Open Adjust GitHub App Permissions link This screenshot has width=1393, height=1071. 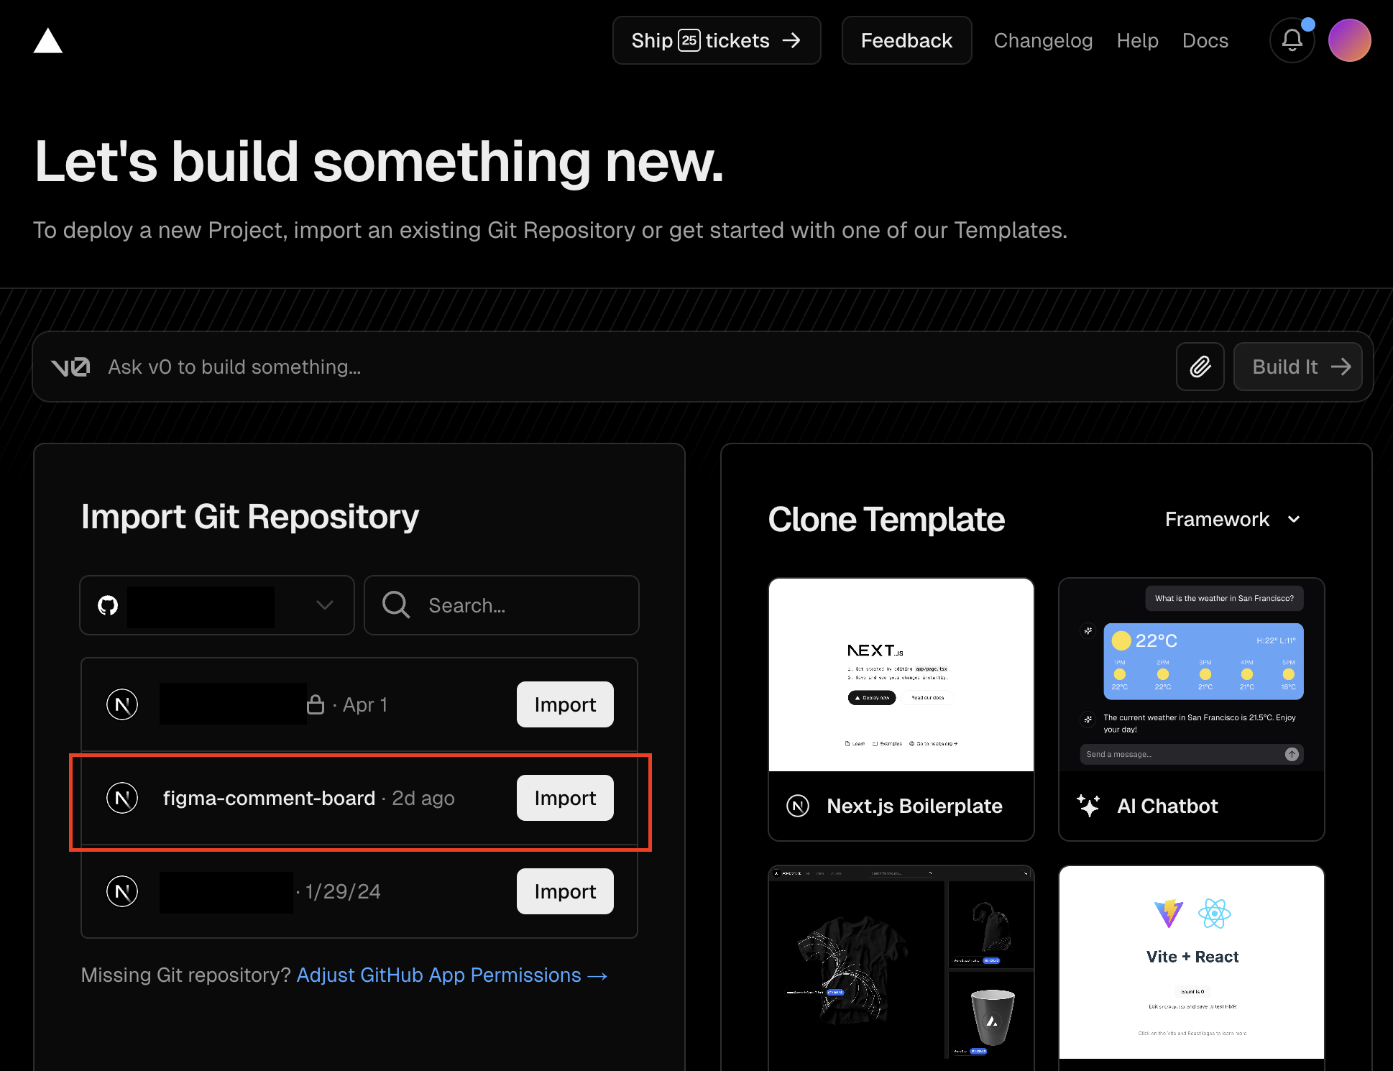coord(451,975)
